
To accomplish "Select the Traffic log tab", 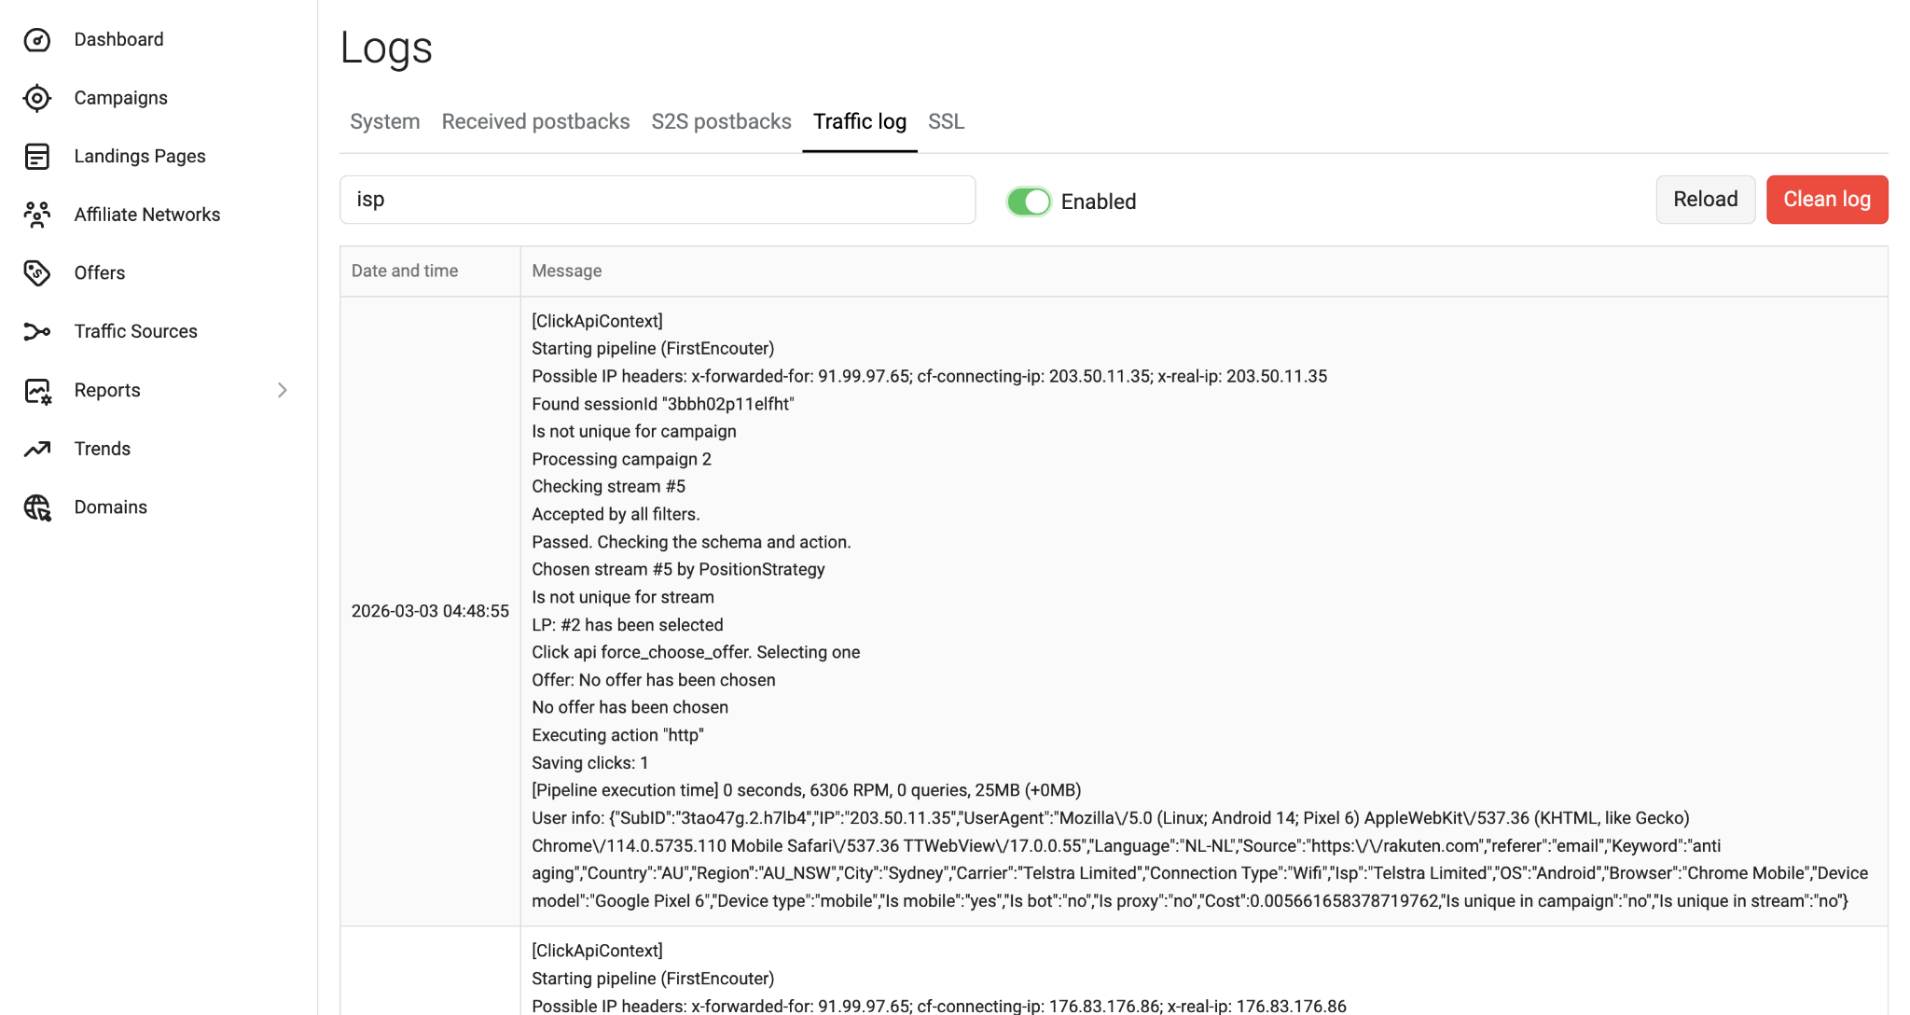I will (x=859, y=122).
